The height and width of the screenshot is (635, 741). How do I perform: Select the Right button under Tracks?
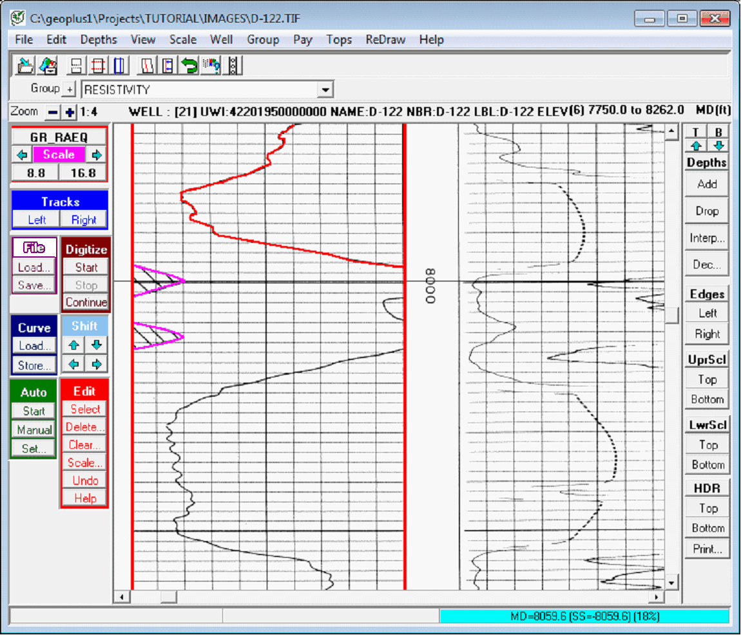click(x=84, y=220)
